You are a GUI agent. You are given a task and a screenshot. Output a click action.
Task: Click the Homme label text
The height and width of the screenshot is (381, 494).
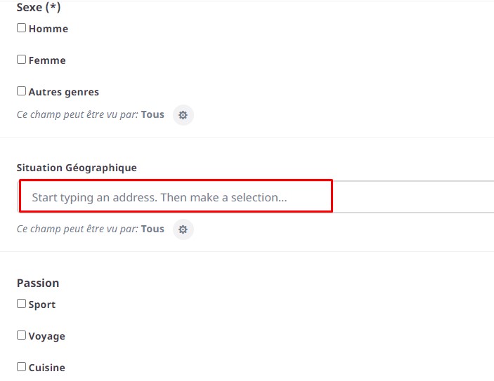pos(48,29)
